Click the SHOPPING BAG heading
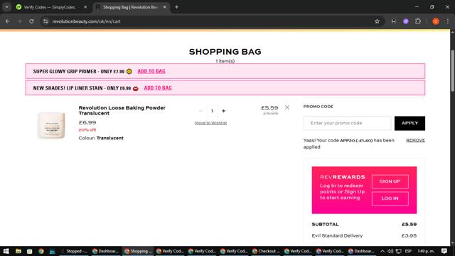Image resolution: width=455 pixels, height=256 pixels. coord(225,52)
